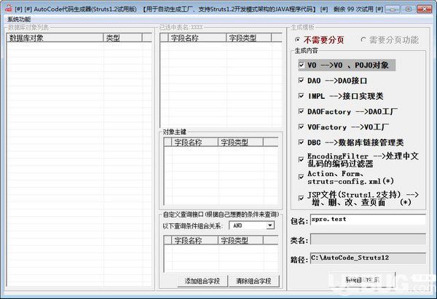Click 字段类型 header in custom query grid
Image resolution: width=437 pixels, height=299 pixels.
click(240, 240)
